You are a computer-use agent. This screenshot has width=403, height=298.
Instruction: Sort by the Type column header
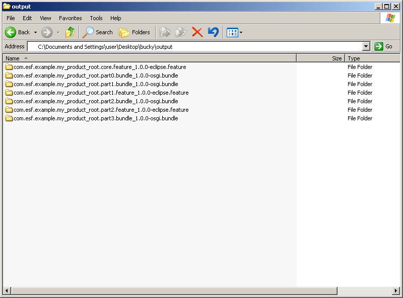coord(373,58)
